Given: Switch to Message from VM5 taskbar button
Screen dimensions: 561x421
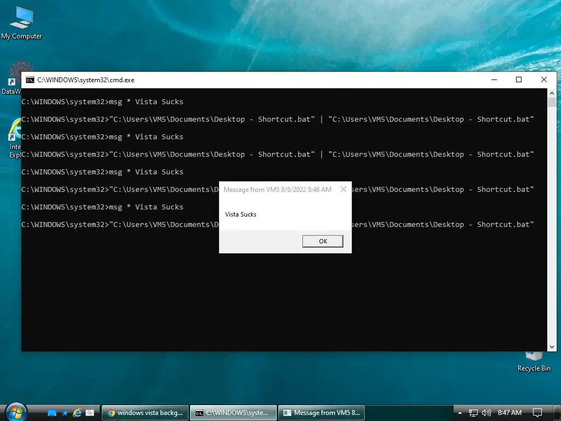Looking at the screenshot, I should (321, 413).
